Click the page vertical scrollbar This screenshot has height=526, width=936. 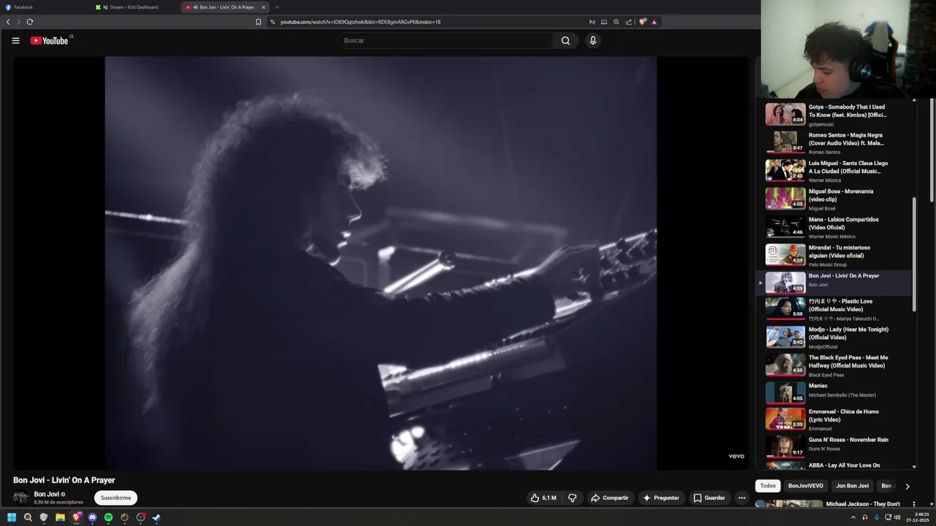pyautogui.click(x=932, y=150)
